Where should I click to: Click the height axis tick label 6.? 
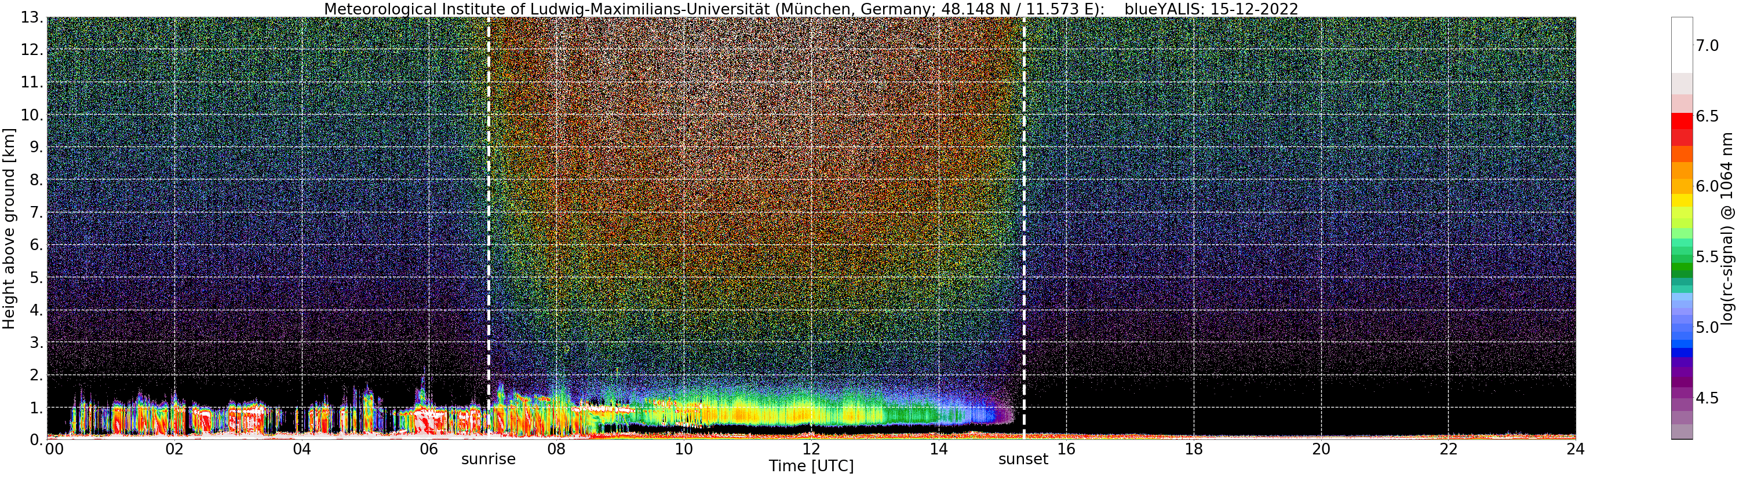[x=37, y=245]
